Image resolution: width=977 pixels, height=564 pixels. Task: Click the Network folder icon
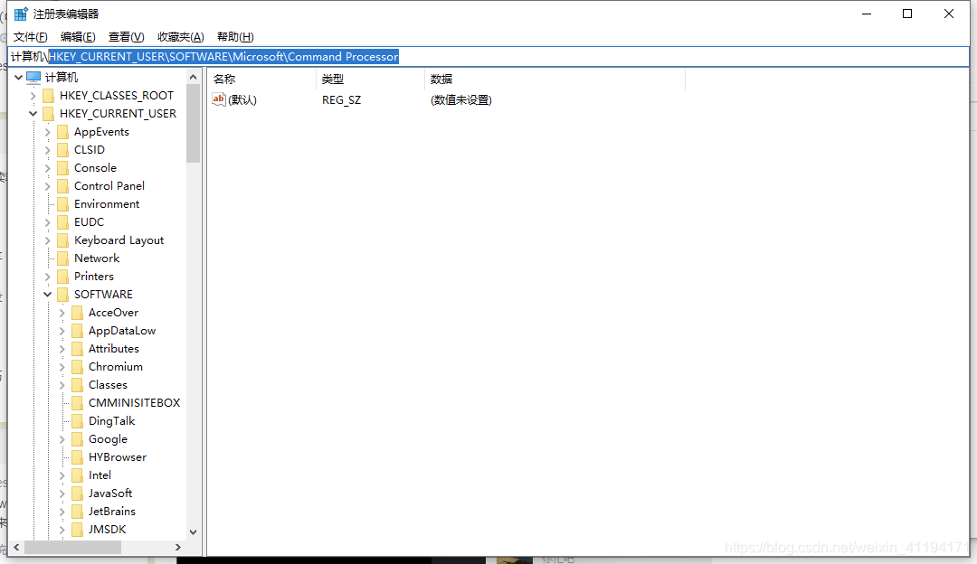point(62,258)
